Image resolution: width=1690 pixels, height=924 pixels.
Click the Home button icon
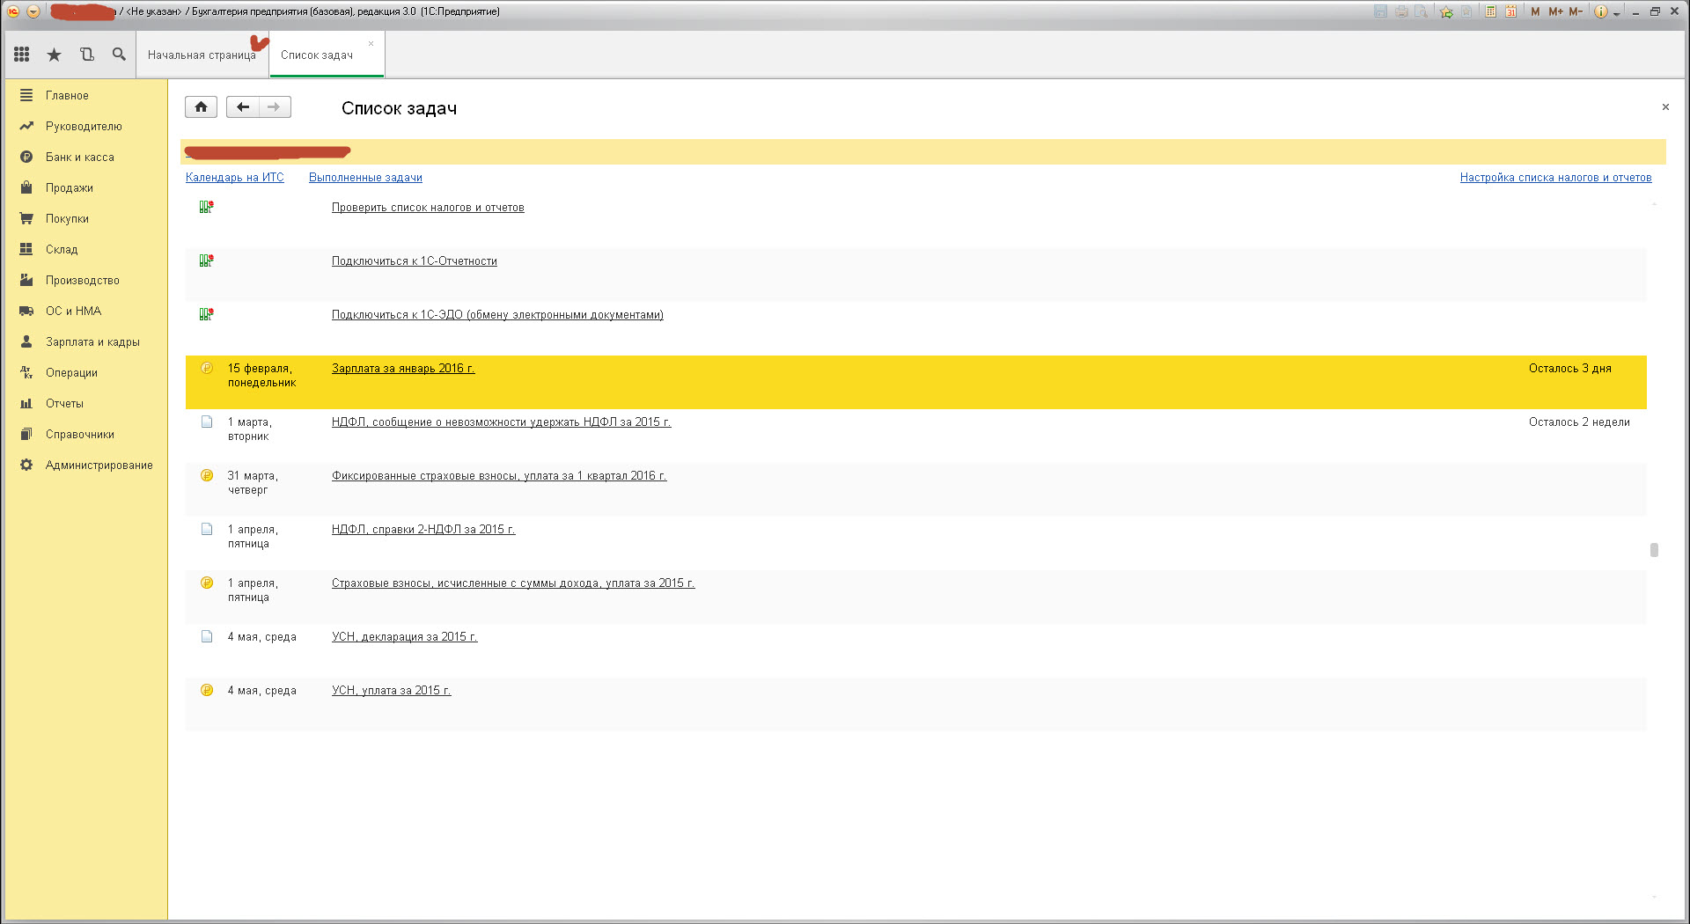pyautogui.click(x=201, y=107)
